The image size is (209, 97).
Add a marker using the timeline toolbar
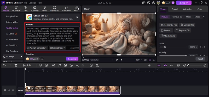tap(40, 65)
